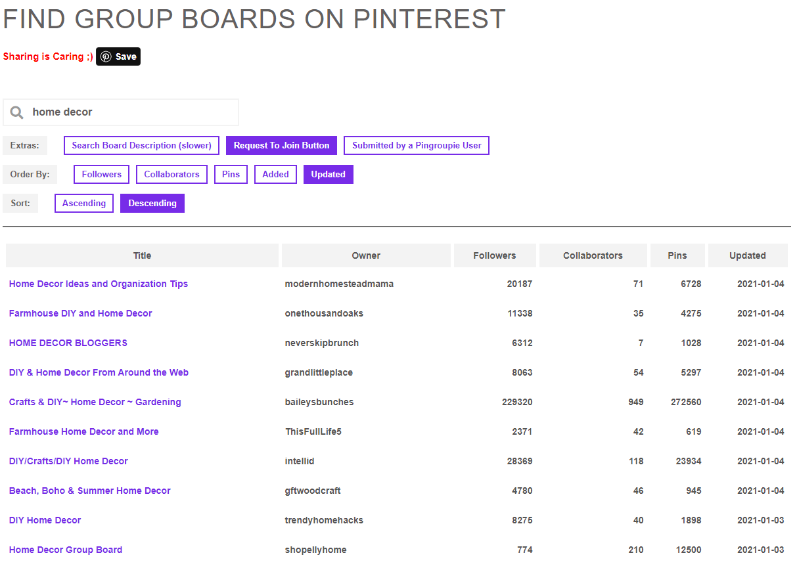
Task: Click the Title column header
Action: tap(142, 255)
